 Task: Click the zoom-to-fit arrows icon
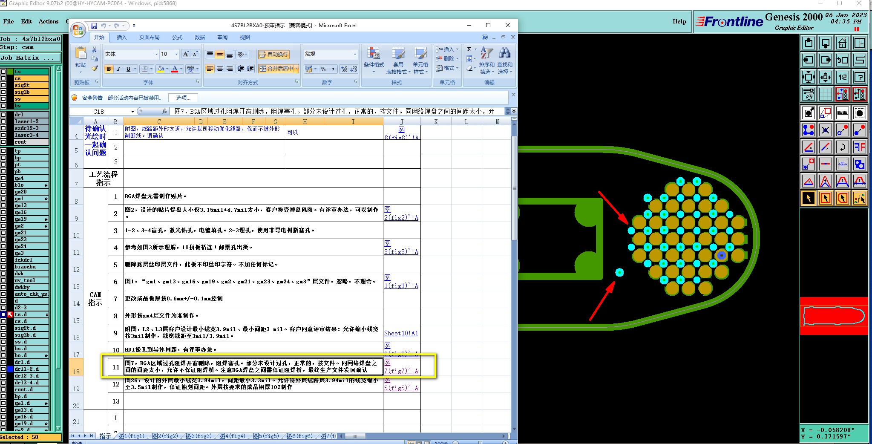808,77
